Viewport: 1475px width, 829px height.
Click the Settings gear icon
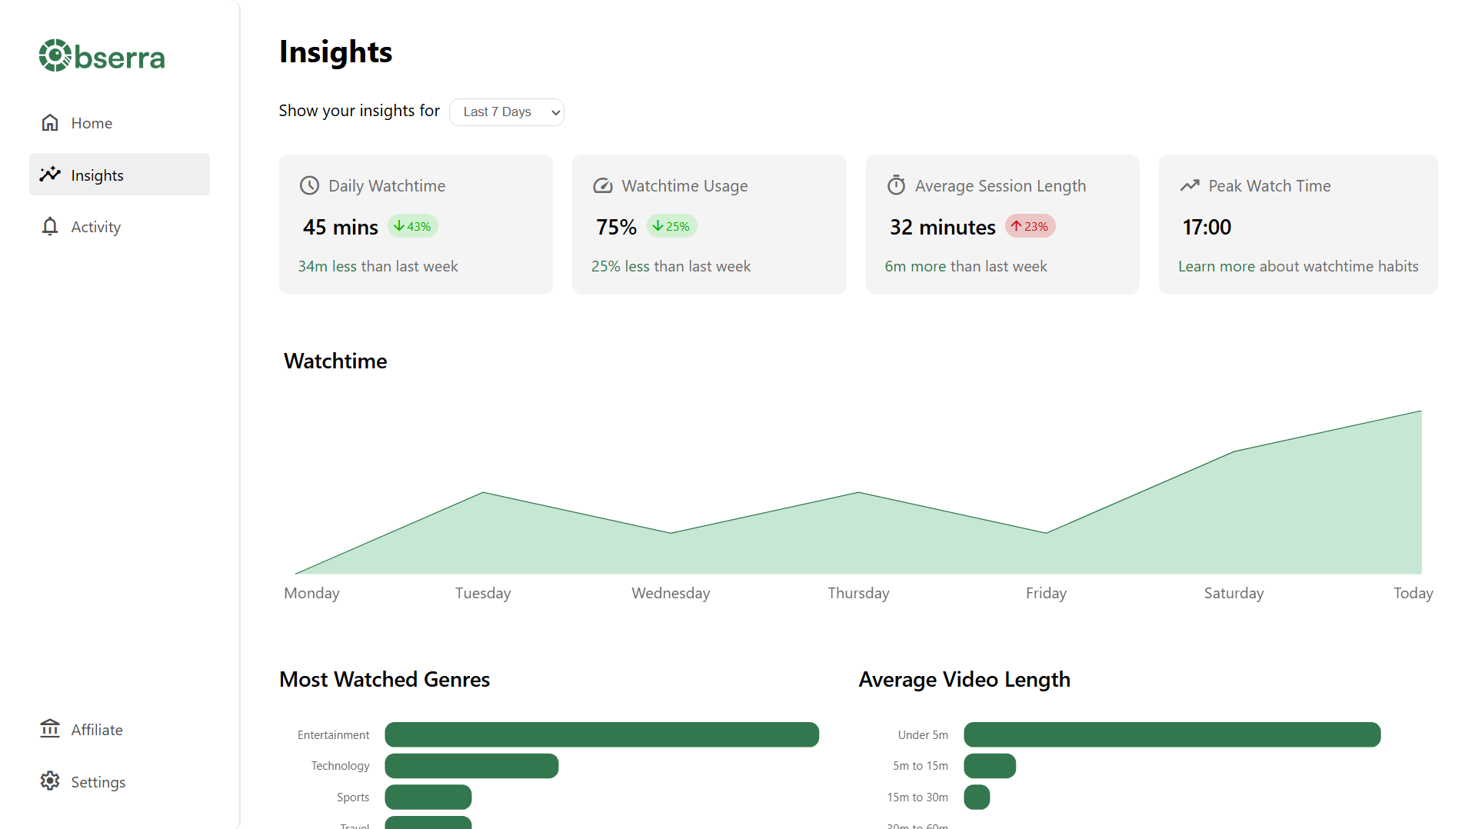click(50, 781)
